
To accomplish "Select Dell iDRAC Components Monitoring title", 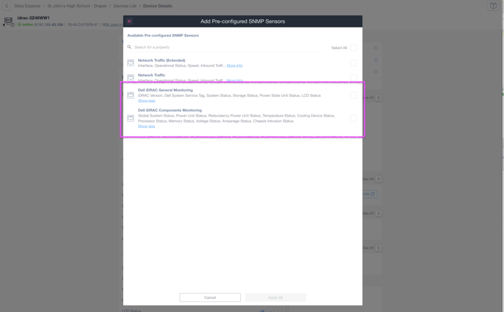I will coord(170,110).
